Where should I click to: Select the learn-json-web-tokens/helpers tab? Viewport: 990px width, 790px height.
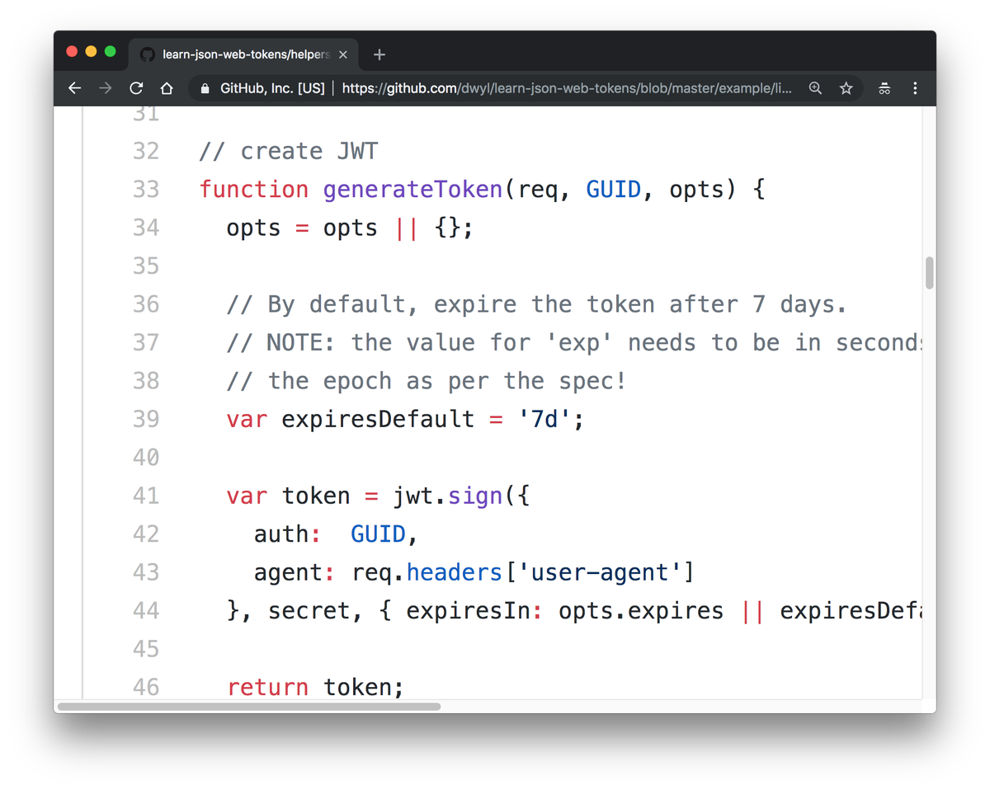coord(245,54)
